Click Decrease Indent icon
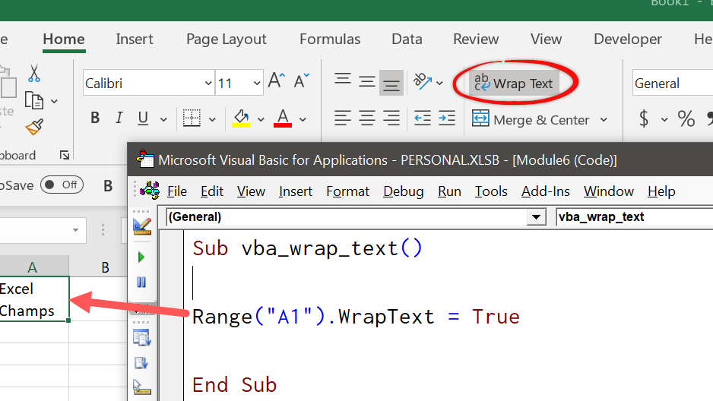The image size is (713, 401). (x=423, y=118)
